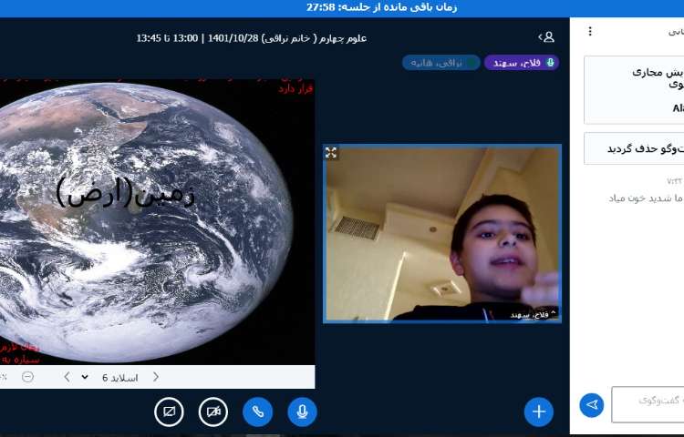
Task: Click the purple talking indicator for فلاح، سهند
Action: (521, 63)
